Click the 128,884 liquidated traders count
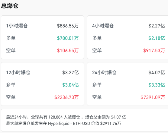The height and width of the screenshot is (133, 168). 56,117
